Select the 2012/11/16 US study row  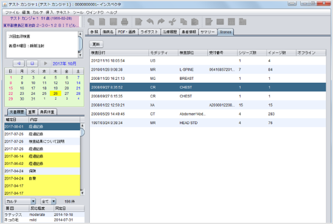208,61
